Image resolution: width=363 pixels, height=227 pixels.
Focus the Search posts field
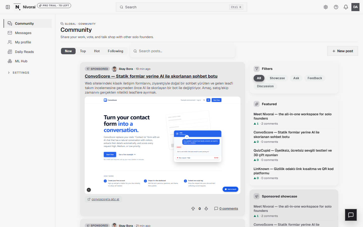tap(183, 51)
